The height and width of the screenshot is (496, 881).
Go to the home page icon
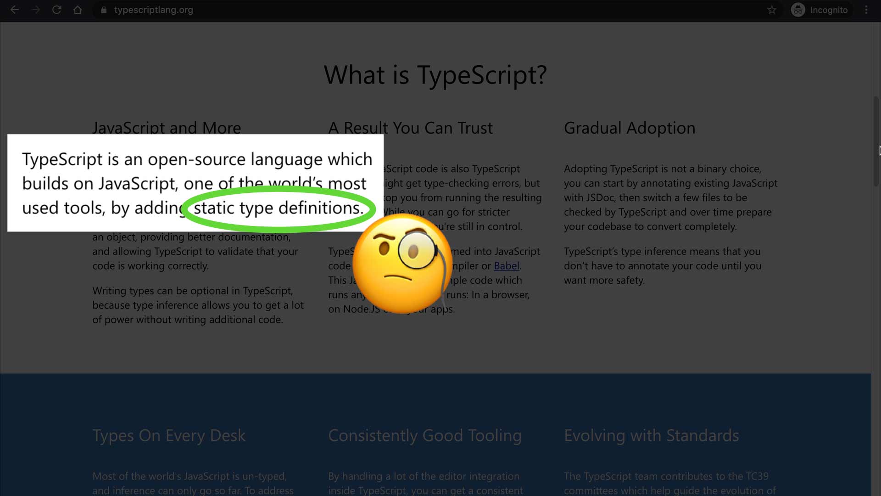78,10
